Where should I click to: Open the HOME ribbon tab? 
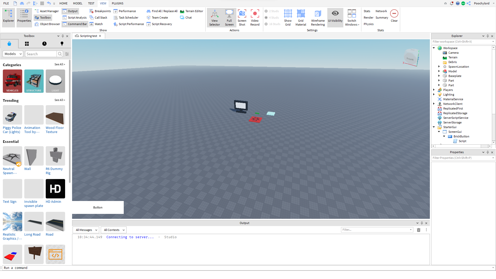click(63, 3)
